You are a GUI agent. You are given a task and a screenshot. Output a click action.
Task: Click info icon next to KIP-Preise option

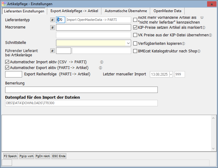tap(204, 28)
